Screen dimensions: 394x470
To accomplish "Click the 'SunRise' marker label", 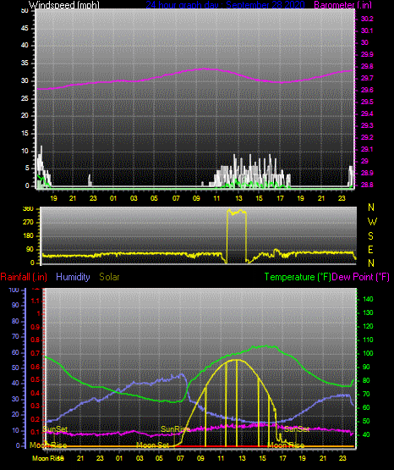I will coord(175,429).
